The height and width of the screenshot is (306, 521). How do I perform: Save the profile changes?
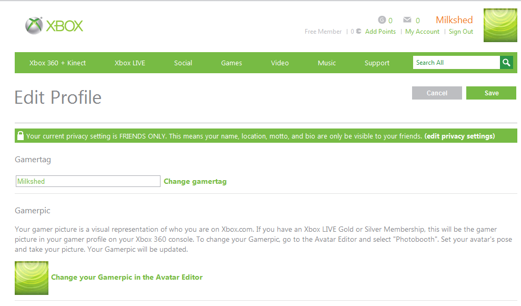(491, 93)
